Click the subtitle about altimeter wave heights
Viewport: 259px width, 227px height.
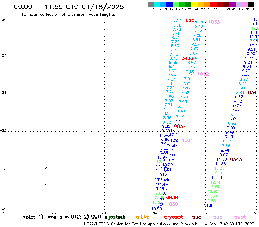[x=68, y=14]
